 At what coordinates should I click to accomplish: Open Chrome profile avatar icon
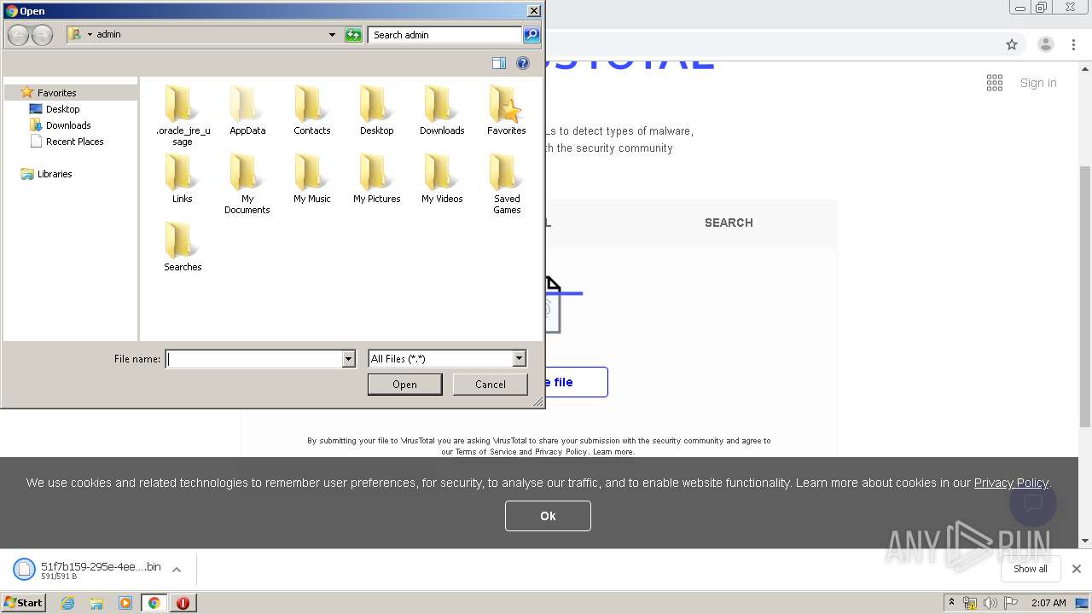(x=1046, y=44)
